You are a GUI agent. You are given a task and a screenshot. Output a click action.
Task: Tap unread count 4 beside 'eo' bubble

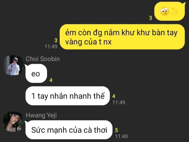point(51,80)
